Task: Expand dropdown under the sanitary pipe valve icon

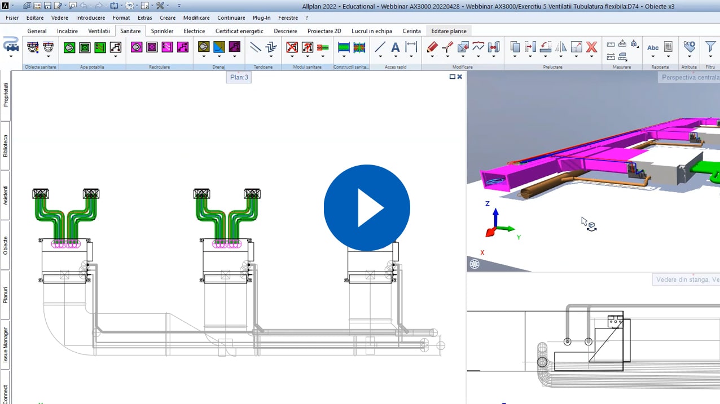Action: pyautogui.click(x=11, y=57)
